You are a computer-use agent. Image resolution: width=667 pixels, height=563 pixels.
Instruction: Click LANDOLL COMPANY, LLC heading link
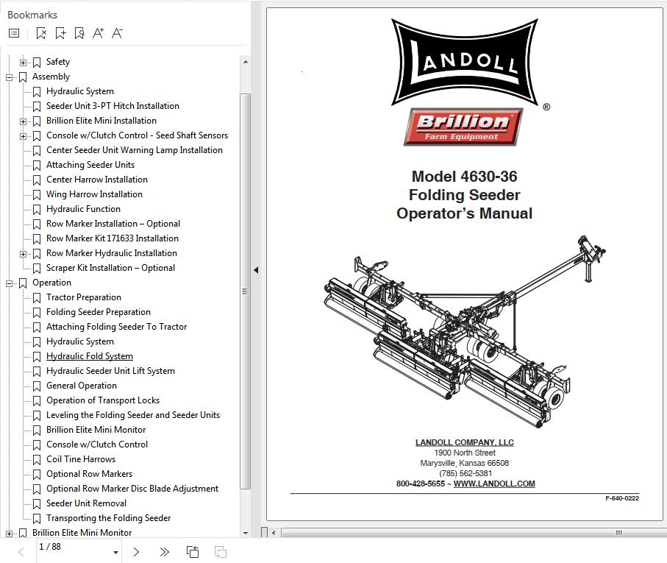(x=465, y=442)
